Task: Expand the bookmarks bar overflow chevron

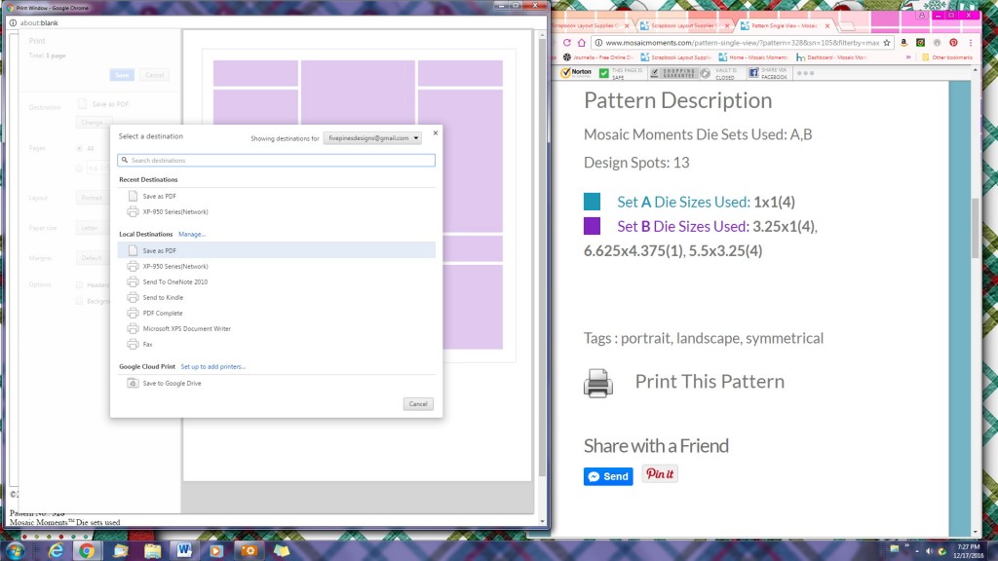Action: (x=908, y=57)
